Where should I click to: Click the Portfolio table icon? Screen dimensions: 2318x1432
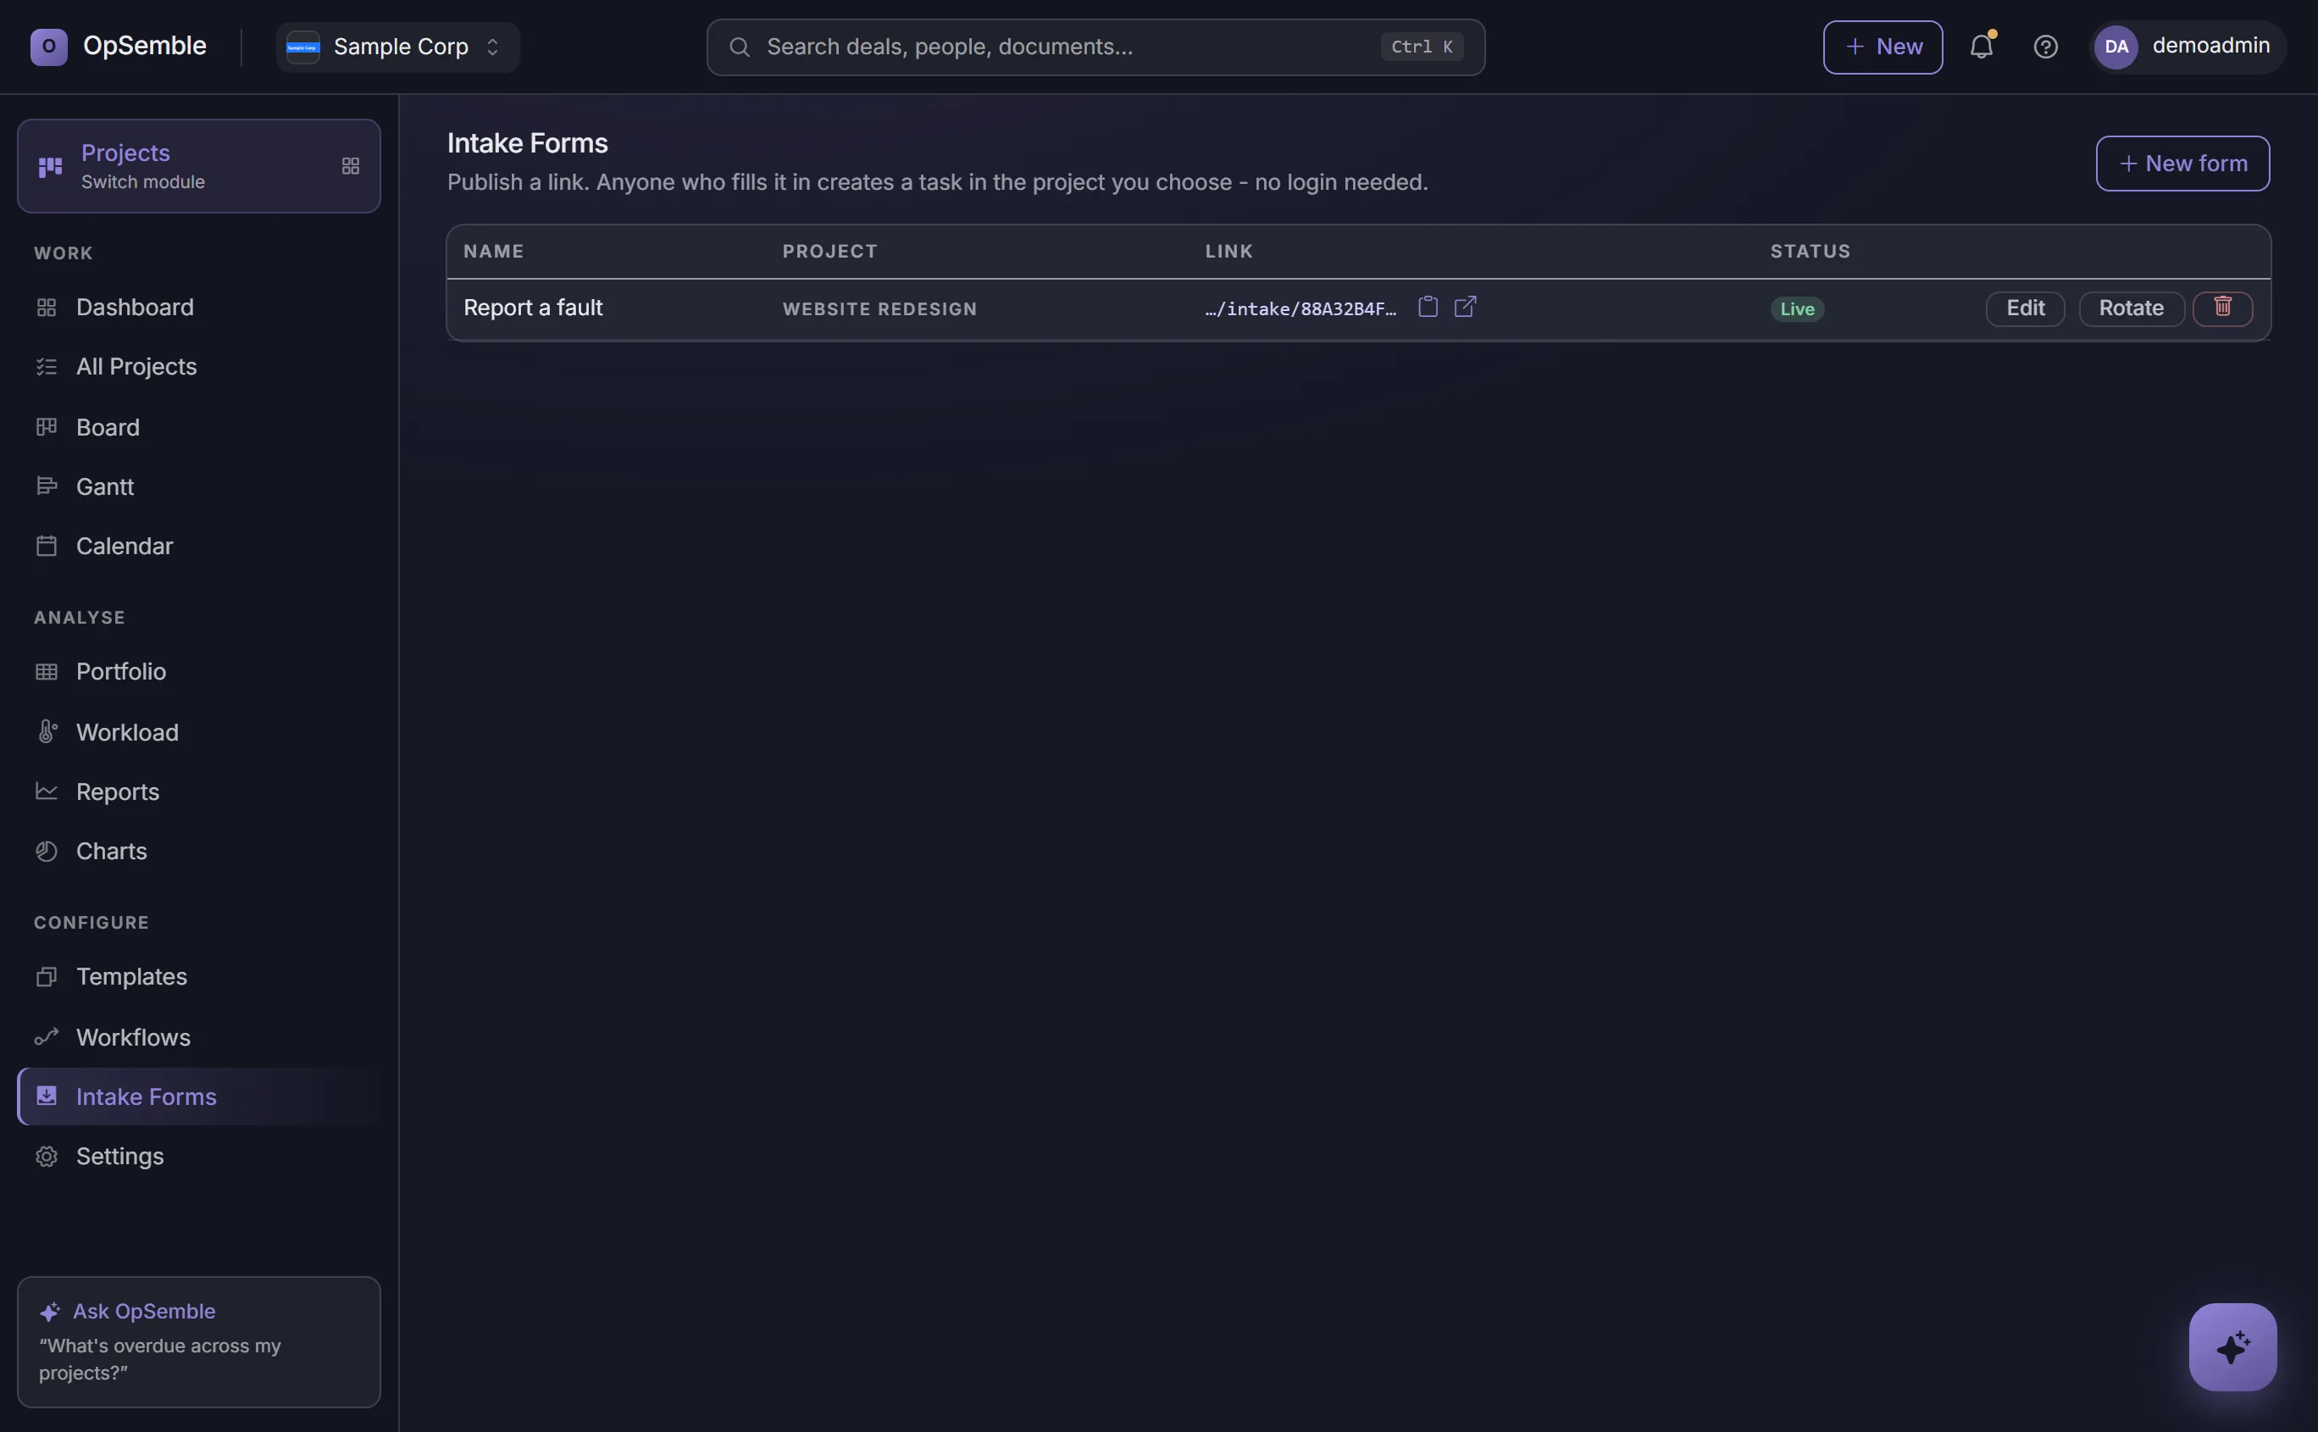coord(47,671)
